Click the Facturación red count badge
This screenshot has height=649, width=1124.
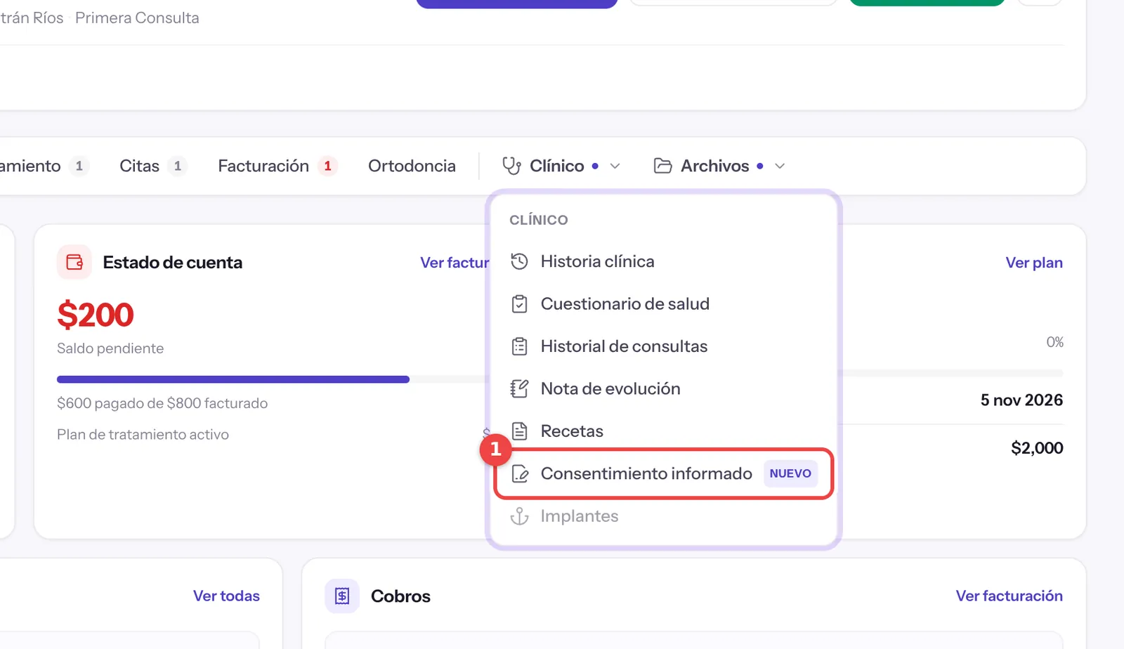[x=327, y=166]
